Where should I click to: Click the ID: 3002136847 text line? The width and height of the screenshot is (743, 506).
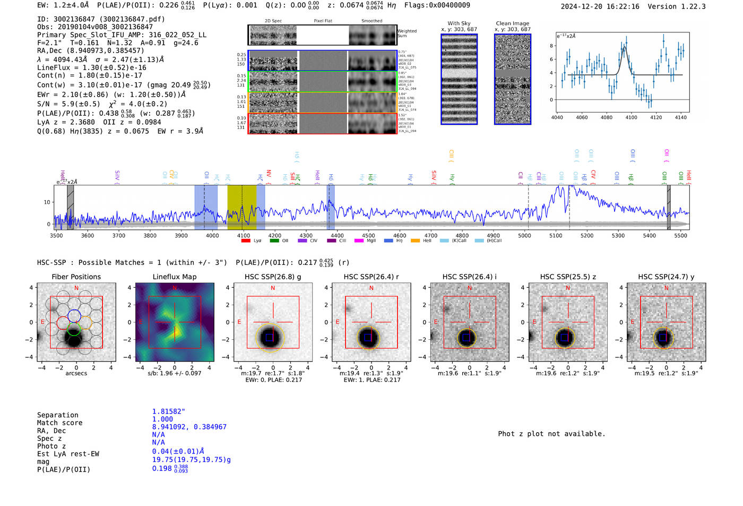pos(101,19)
